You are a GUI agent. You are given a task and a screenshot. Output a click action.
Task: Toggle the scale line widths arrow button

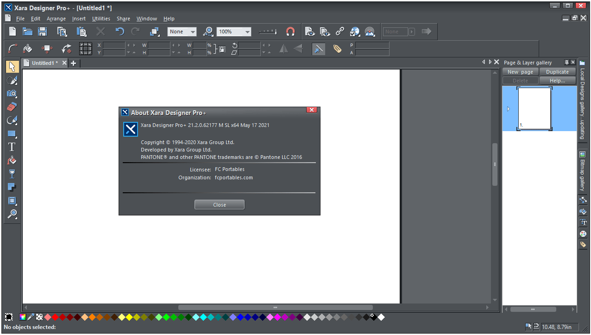point(319,48)
